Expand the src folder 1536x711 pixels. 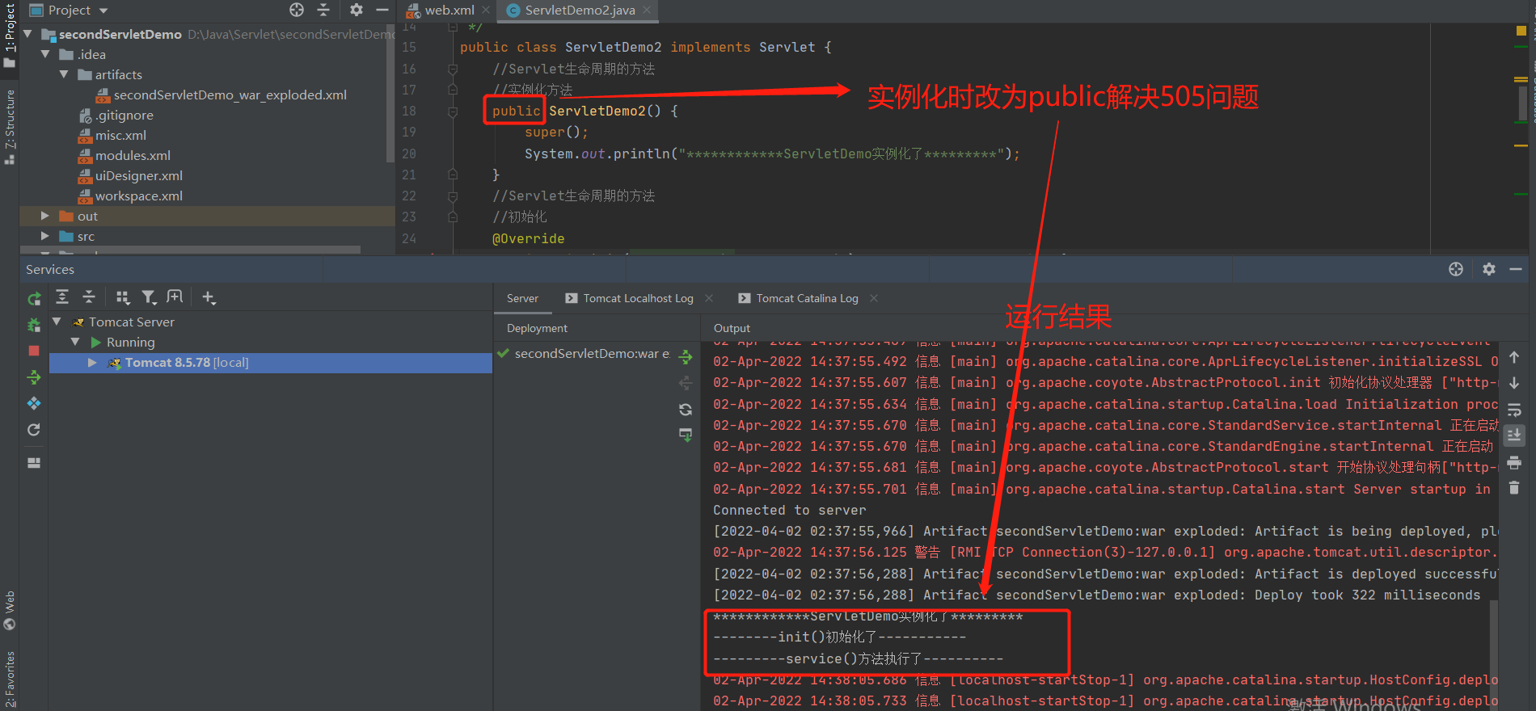[45, 236]
